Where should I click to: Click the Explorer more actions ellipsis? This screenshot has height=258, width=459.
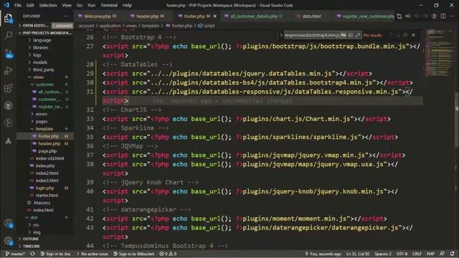[x=65, y=16]
